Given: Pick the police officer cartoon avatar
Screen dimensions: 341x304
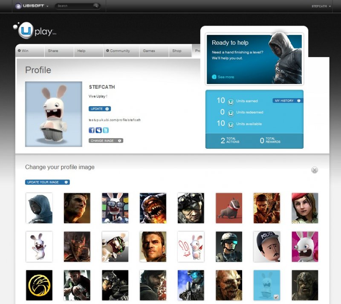Looking at the screenshot, I should click(267, 246).
